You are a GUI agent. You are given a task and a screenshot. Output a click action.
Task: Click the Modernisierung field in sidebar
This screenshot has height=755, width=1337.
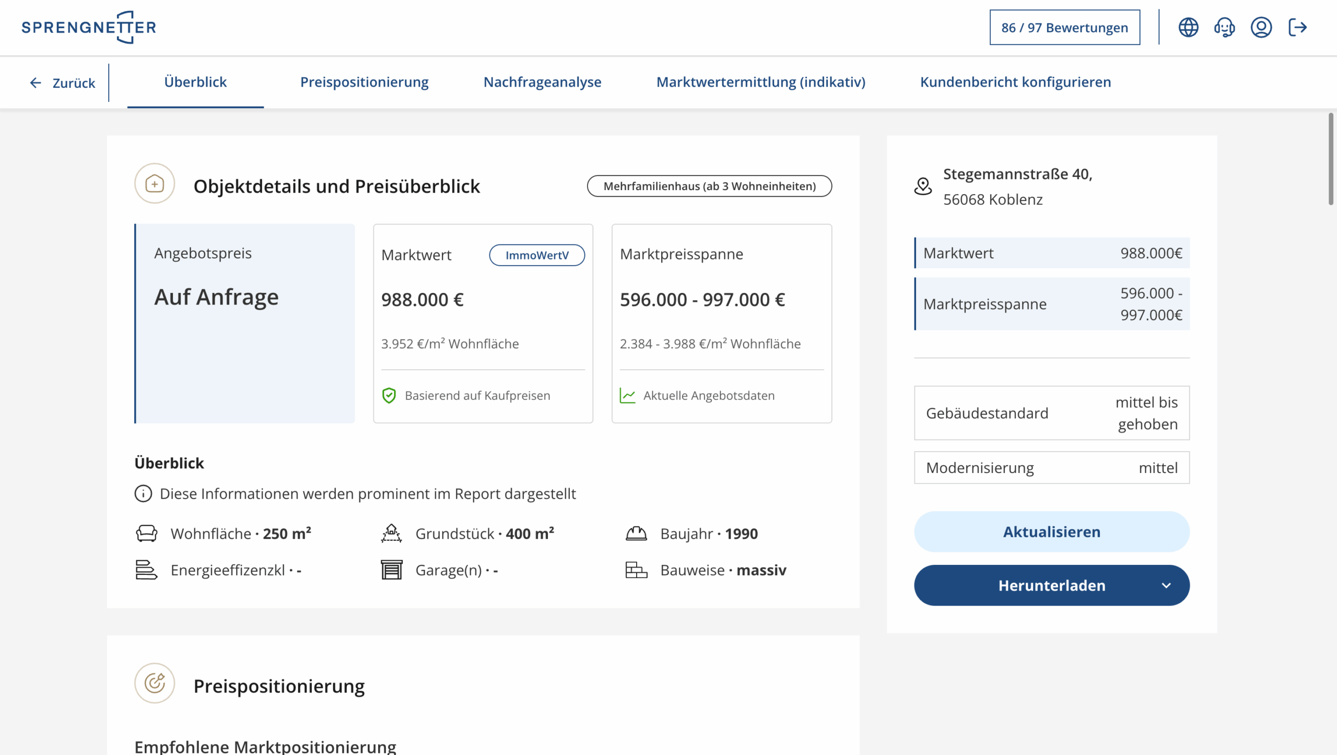[x=1051, y=468]
